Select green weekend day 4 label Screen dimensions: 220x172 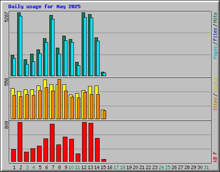point(34,167)
